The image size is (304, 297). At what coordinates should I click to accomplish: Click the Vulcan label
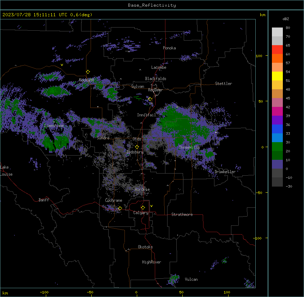tap(191, 279)
